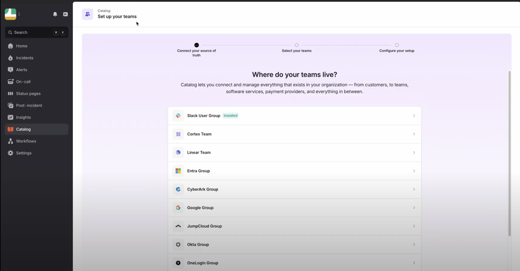
Task: Click the JumpCloud Group label
Action: [x=204, y=226]
